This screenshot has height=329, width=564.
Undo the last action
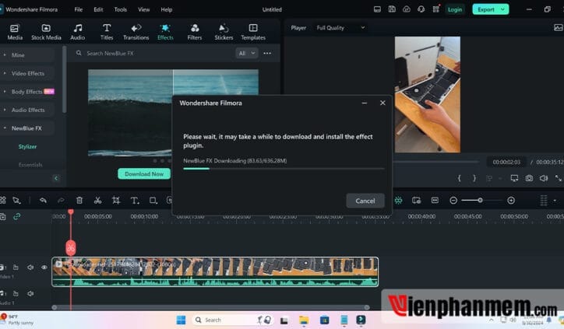point(43,201)
